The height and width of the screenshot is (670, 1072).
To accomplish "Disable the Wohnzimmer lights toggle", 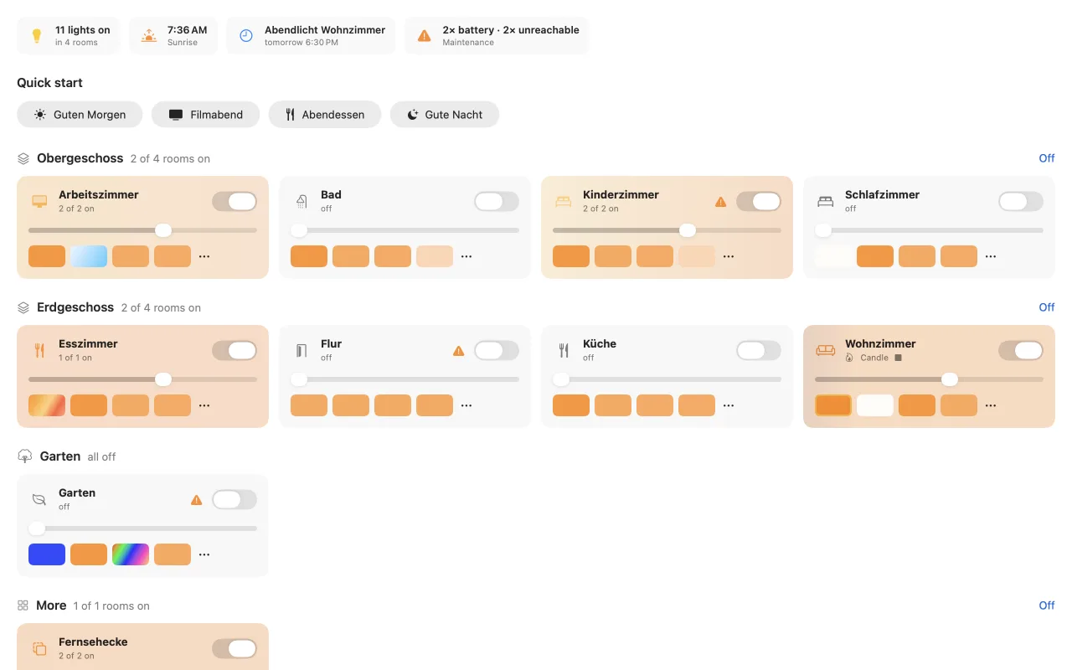I will (x=1021, y=351).
